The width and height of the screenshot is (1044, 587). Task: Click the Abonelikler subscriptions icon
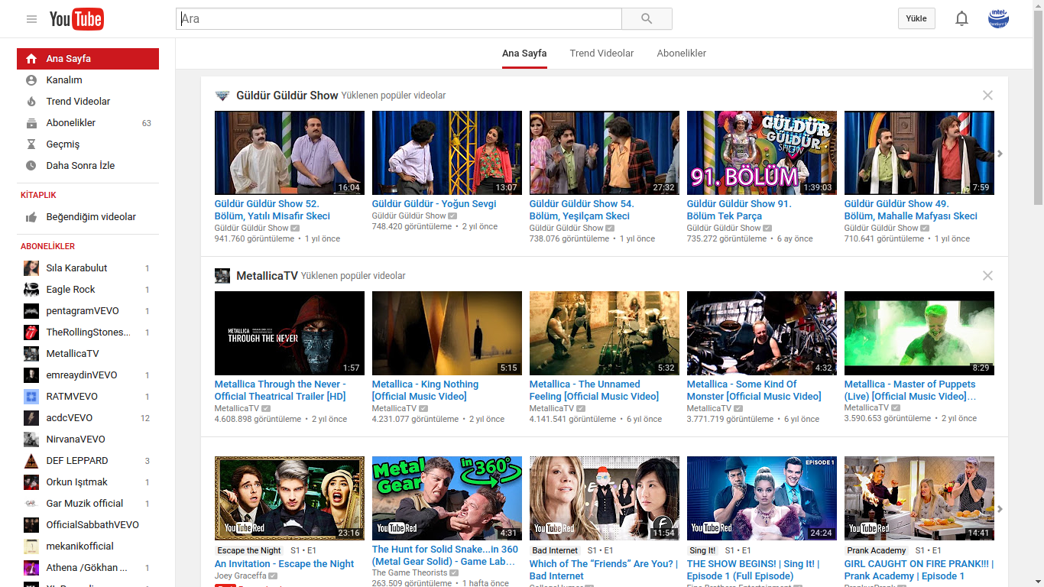(31, 123)
